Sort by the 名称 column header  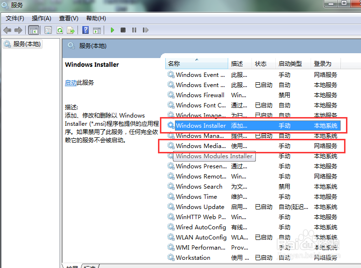pyautogui.click(x=197, y=64)
